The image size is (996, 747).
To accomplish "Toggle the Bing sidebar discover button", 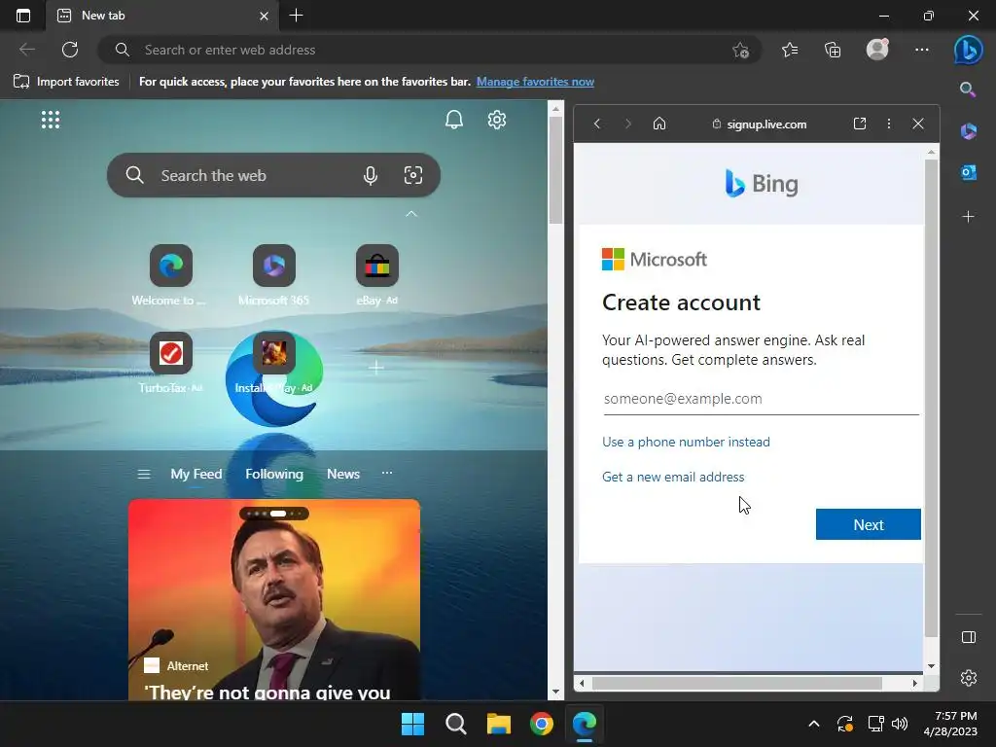I will [x=968, y=50].
